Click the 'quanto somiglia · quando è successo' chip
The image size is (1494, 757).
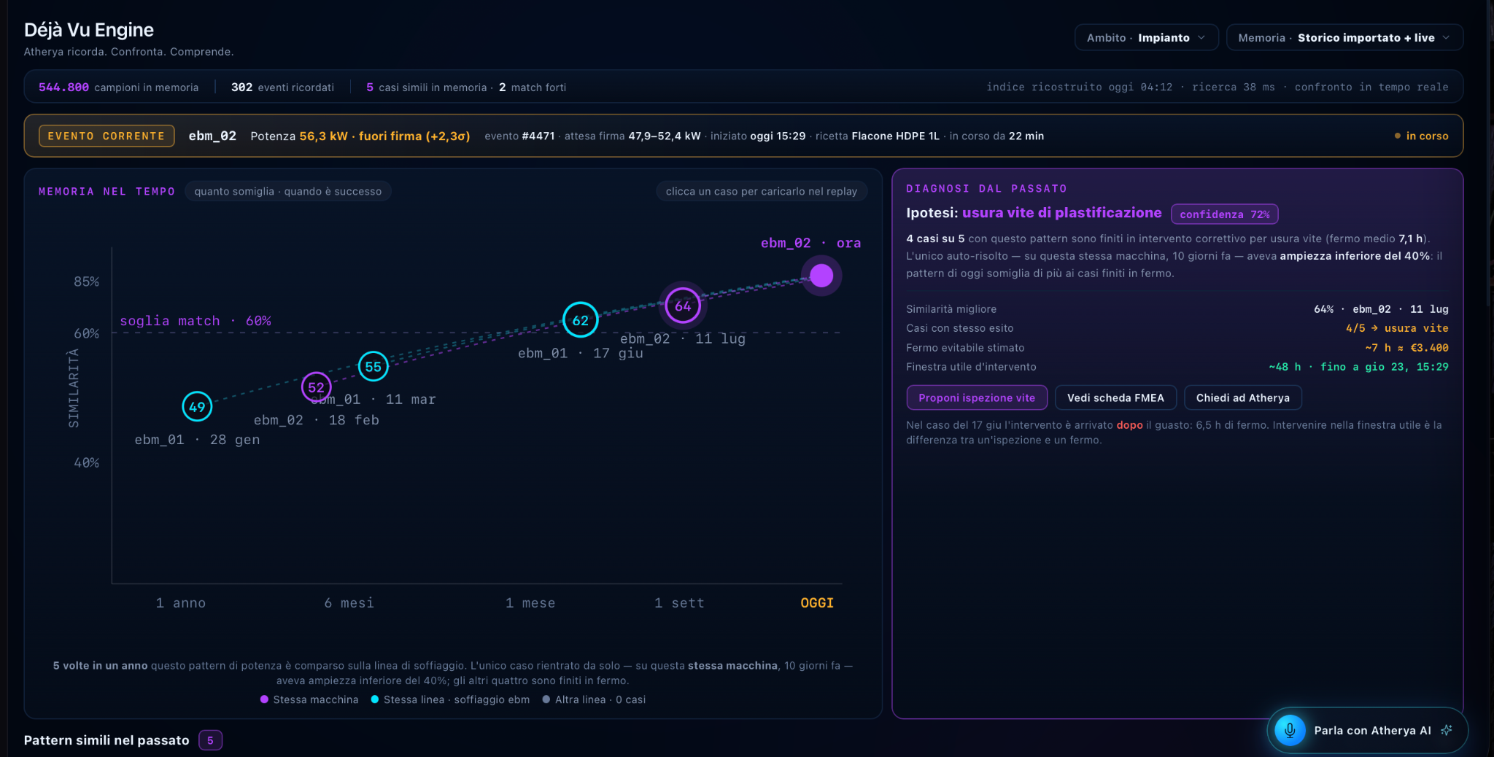[288, 191]
